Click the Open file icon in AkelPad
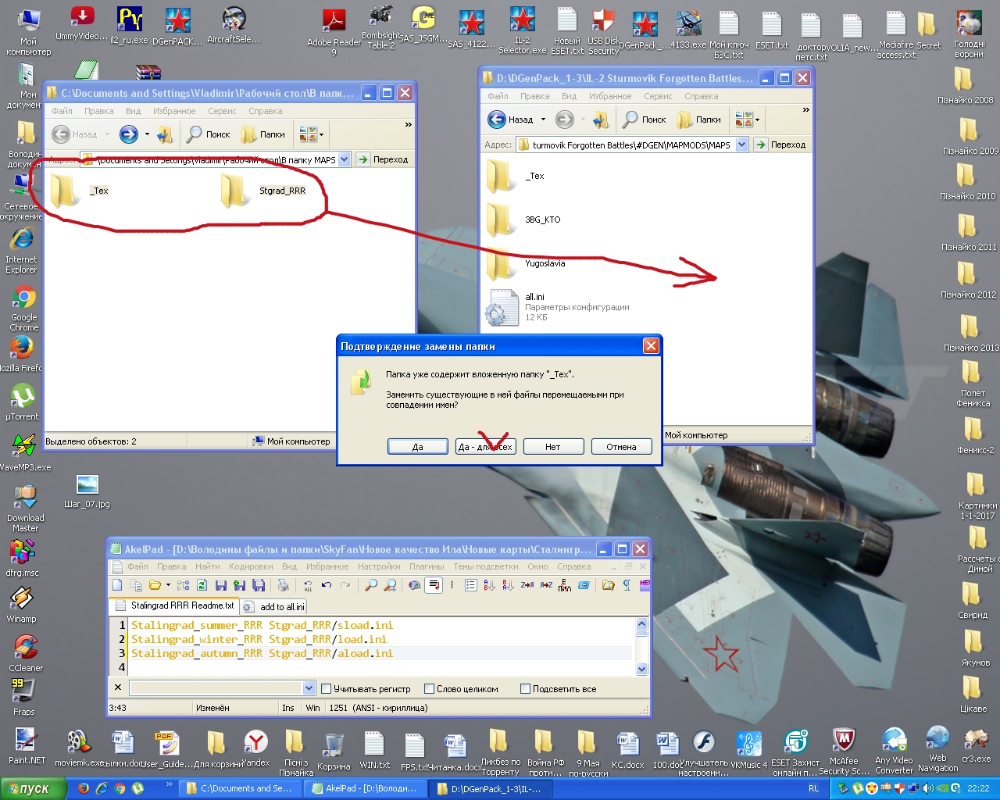Image resolution: width=1000 pixels, height=800 pixels. pyautogui.click(x=155, y=585)
